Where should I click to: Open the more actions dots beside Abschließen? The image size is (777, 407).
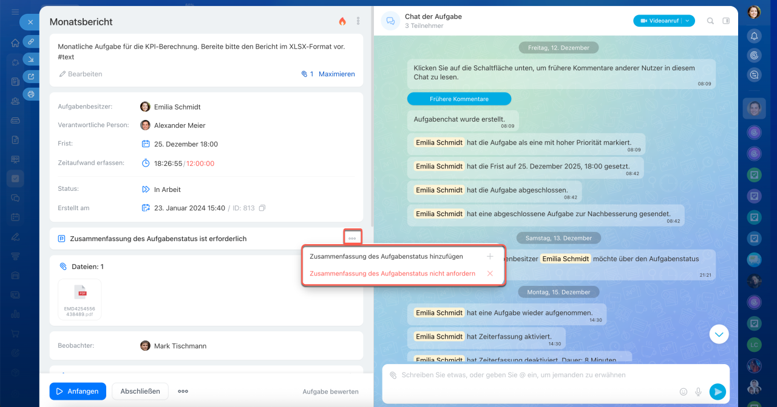click(183, 391)
